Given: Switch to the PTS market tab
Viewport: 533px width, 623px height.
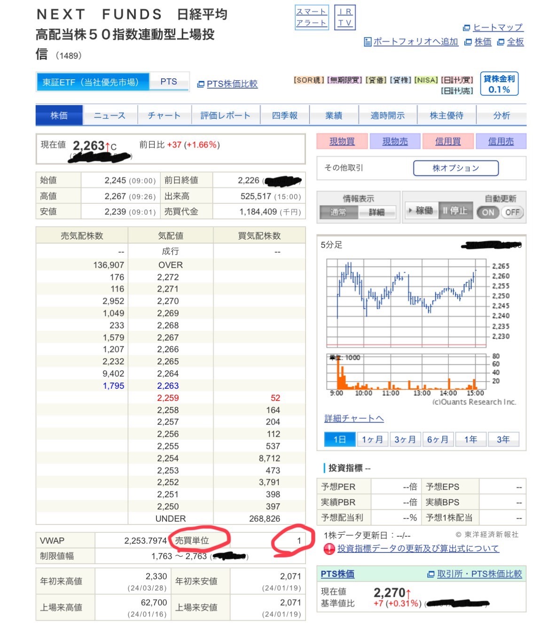Looking at the screenshot, I should [169, 82].
